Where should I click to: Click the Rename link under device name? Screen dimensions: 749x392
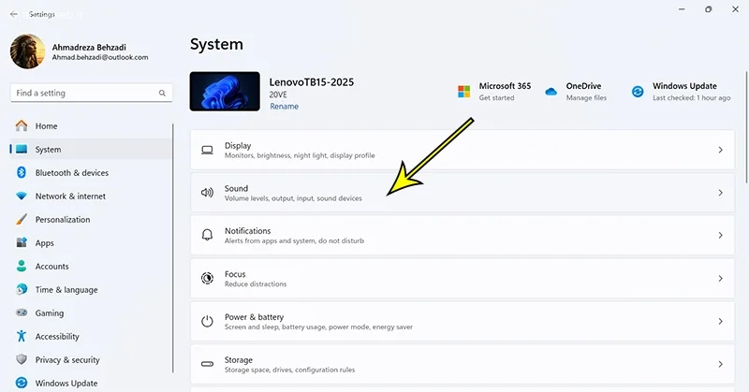point(284,107)
